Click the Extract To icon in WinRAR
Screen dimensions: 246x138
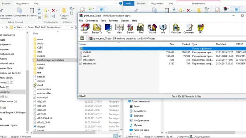tap(97, 29)
